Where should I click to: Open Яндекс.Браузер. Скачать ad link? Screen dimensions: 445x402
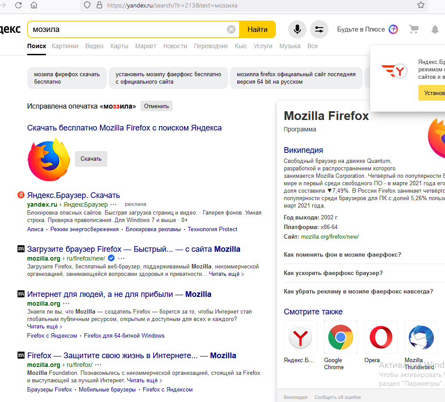[x=74, y=195]
